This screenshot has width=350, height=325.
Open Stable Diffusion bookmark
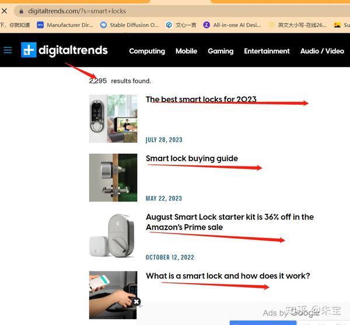pyautogui.click(x=129, y=25)
